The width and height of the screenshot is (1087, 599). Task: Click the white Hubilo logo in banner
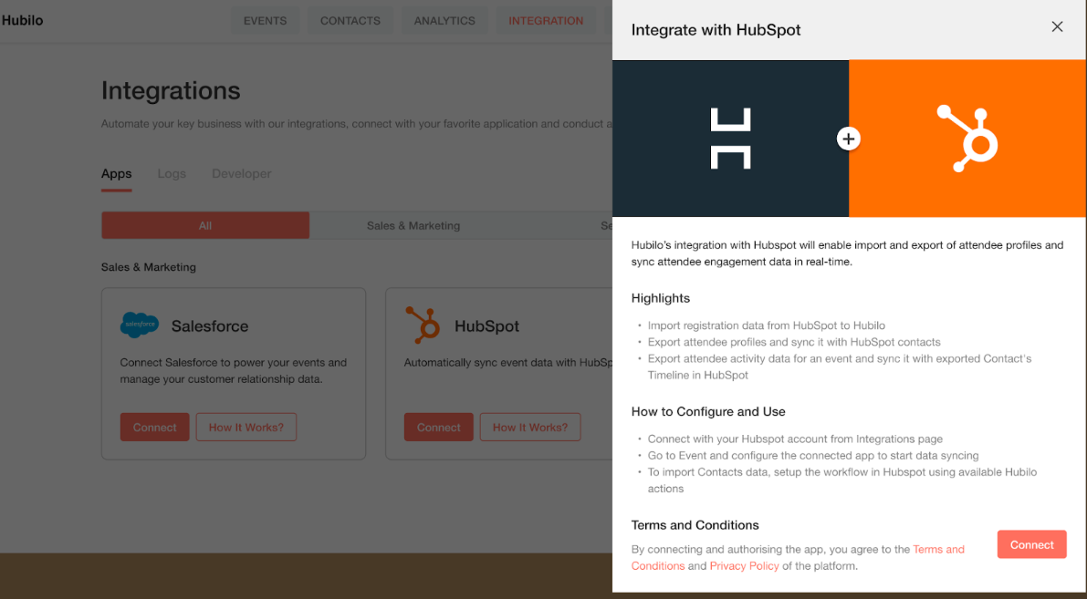(731, 139)
